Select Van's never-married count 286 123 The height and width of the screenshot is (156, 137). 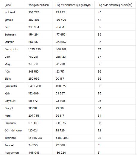coord(60,57)
